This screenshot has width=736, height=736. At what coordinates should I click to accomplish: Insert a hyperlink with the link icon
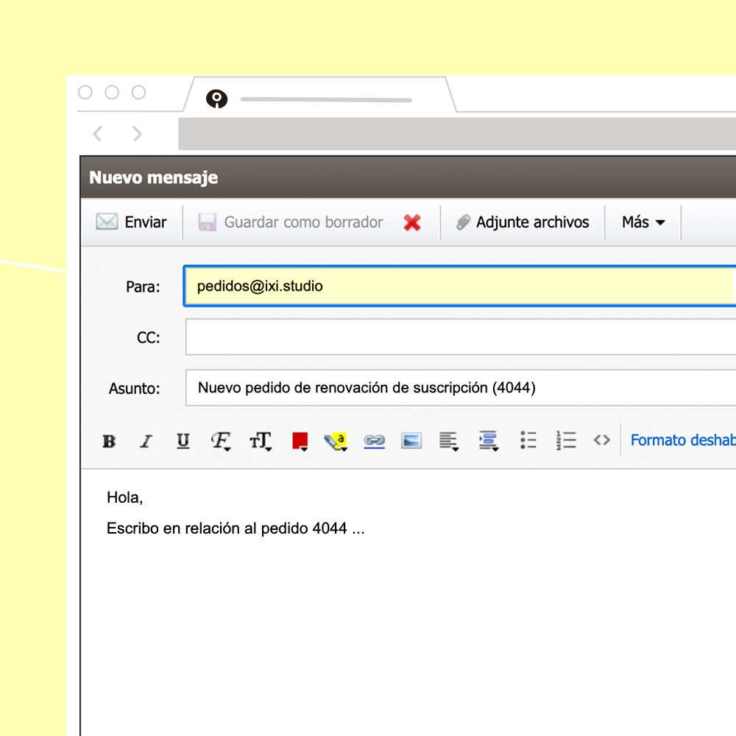coord(374,441)
